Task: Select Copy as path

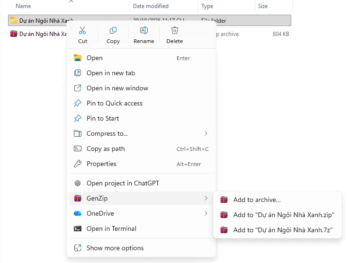Action: [x=142, y=149]
